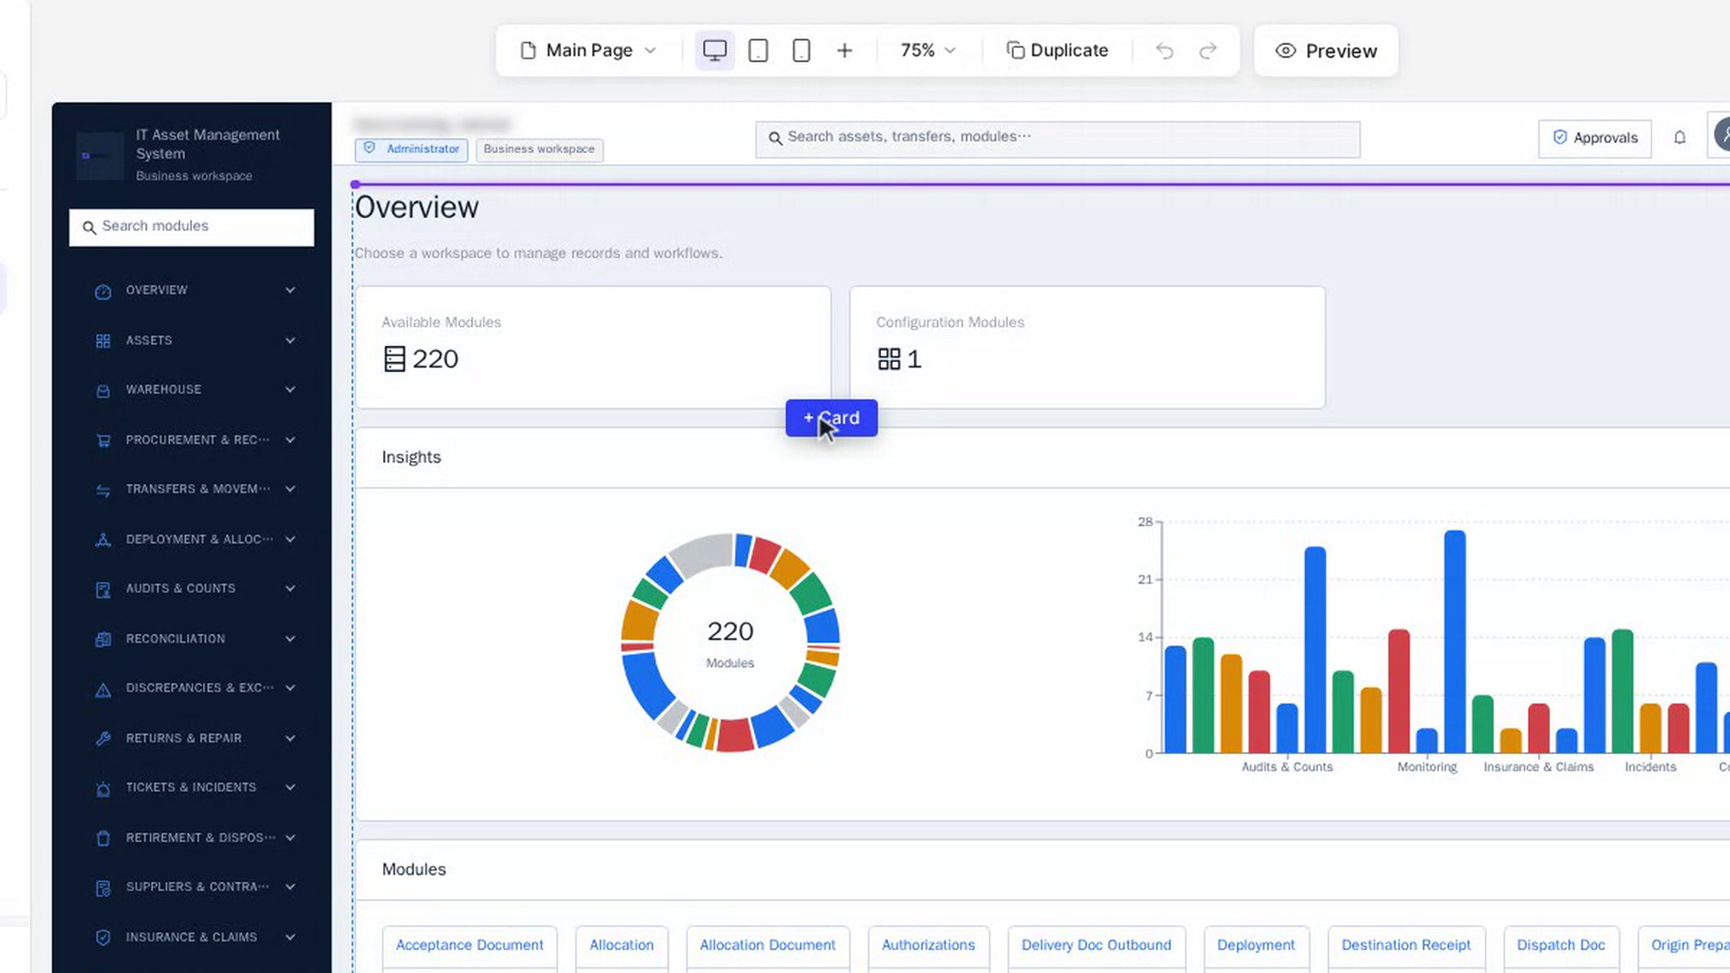Open the Preview button
Viewport: 1730px width, 973px height.
pos(1326,51)
